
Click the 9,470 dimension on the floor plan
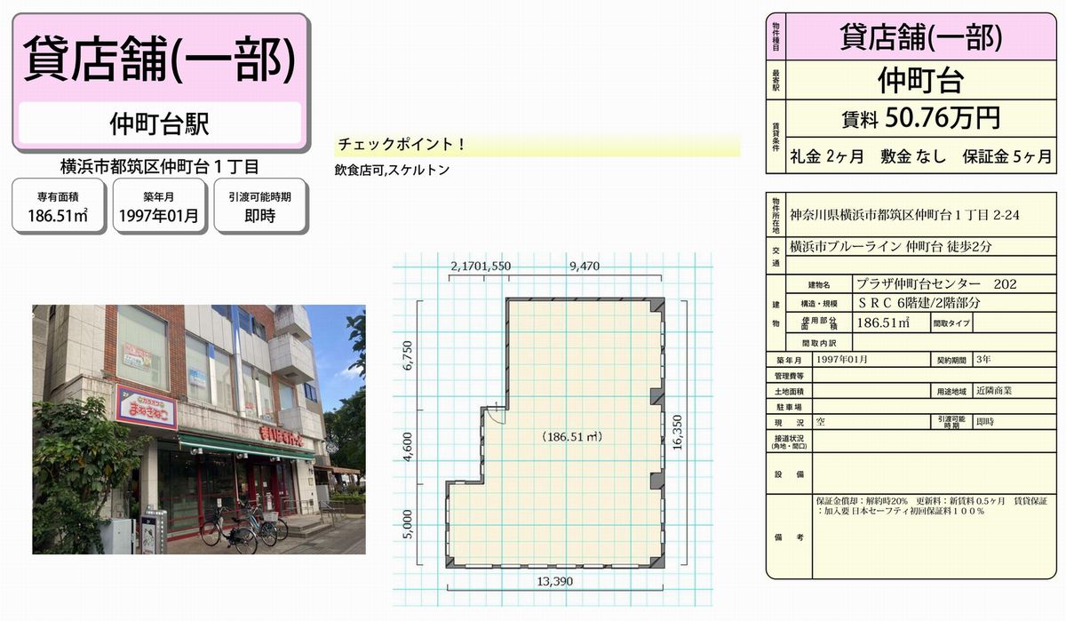click(x=585, y=266)
